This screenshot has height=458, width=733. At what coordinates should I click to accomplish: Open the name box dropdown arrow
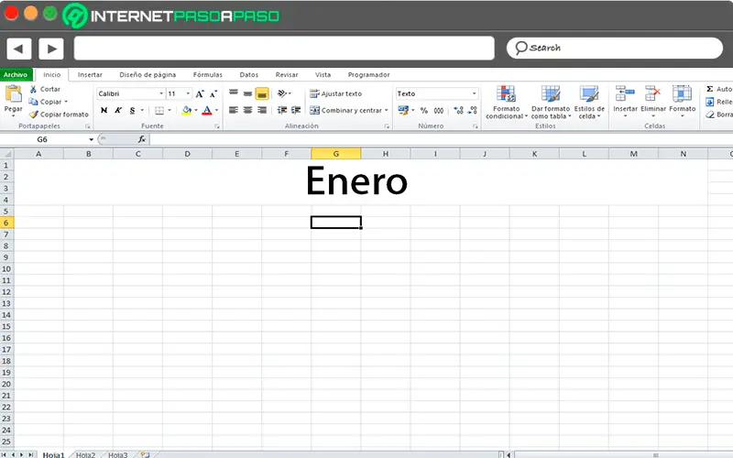[91, 139]
